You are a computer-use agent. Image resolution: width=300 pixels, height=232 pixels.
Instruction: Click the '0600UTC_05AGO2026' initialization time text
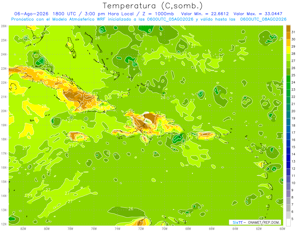point(170,19)
